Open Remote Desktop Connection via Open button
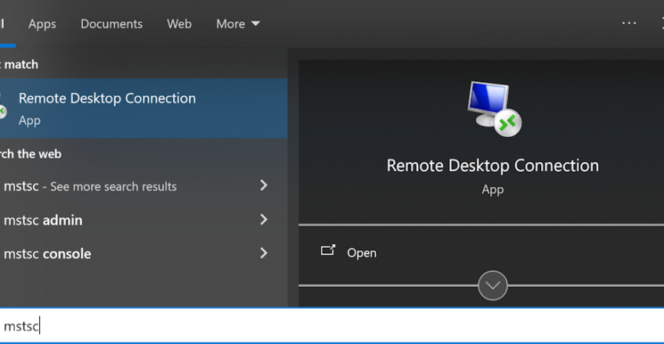This screenshot has height=344, width=664. pos(361,253)
